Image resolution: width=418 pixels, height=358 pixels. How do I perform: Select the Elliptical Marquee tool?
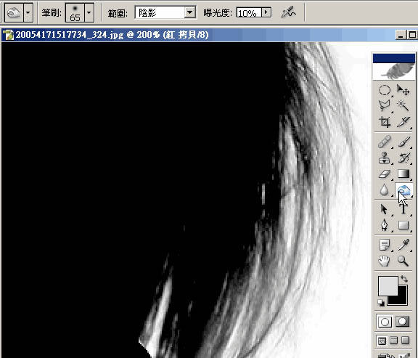point(385,90)
